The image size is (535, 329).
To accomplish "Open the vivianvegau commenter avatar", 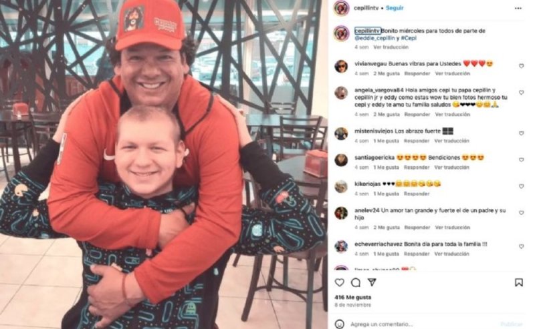I will [x=341, y=66].
